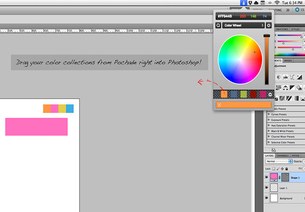Add a Black & White adjustment
Viewport: 305px width, 212px height.
pyautogui.click(x=292, y=88)
